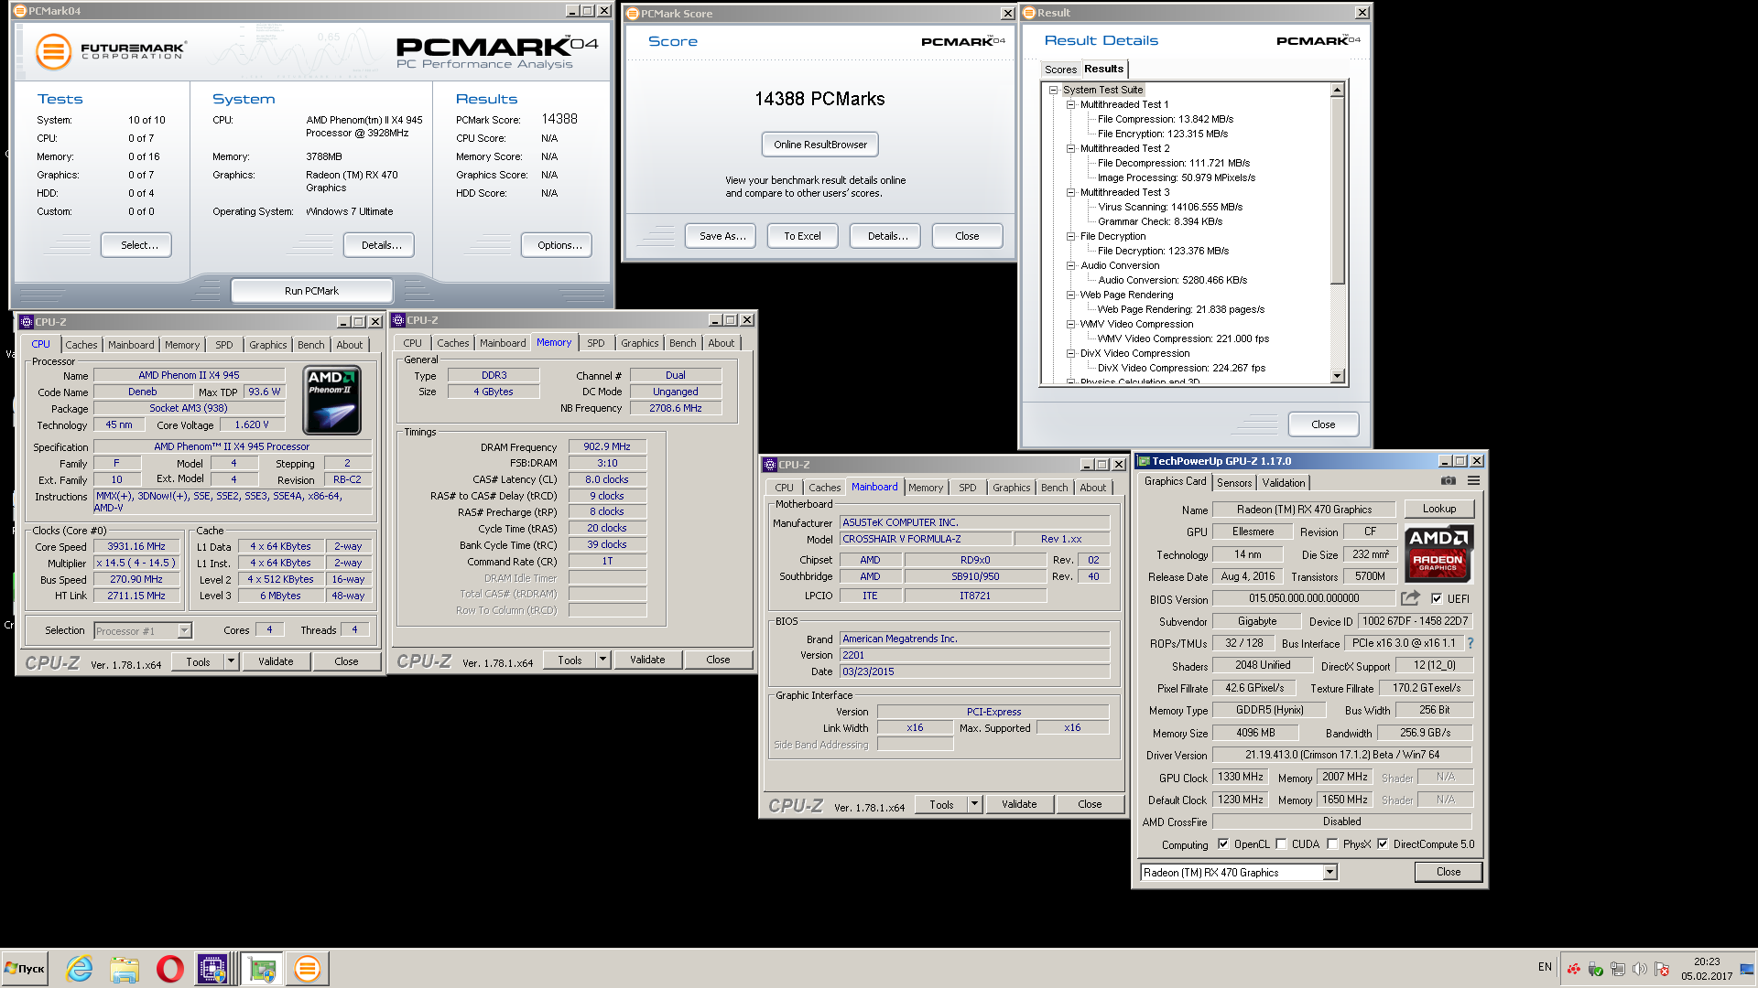Click Core Speed value 3931.16 MHz
Image resolution: width=1758 pixels, height=988 pixels.
point(136,546)
